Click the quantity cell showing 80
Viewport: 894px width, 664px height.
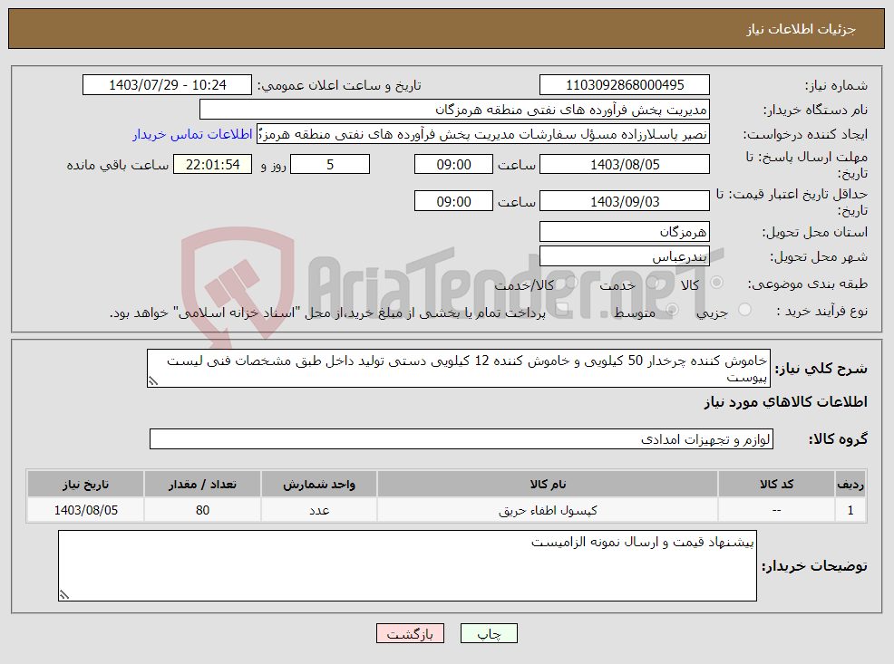pyautogui.click(x=202, y=510)
